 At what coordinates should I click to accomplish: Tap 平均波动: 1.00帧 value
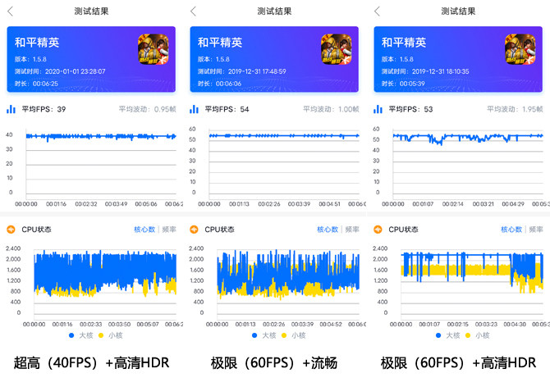(x=331, y=109)
